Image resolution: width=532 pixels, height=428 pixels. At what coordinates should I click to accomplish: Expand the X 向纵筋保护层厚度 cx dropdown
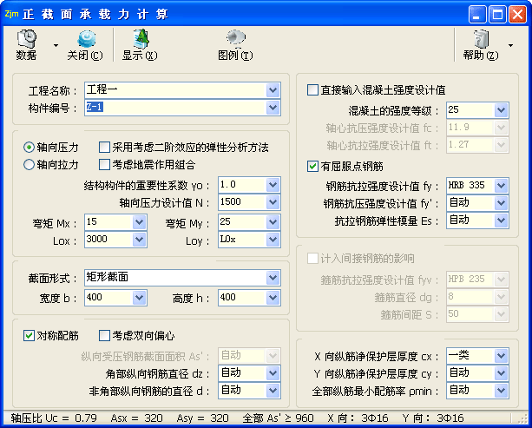pos(501,356)
